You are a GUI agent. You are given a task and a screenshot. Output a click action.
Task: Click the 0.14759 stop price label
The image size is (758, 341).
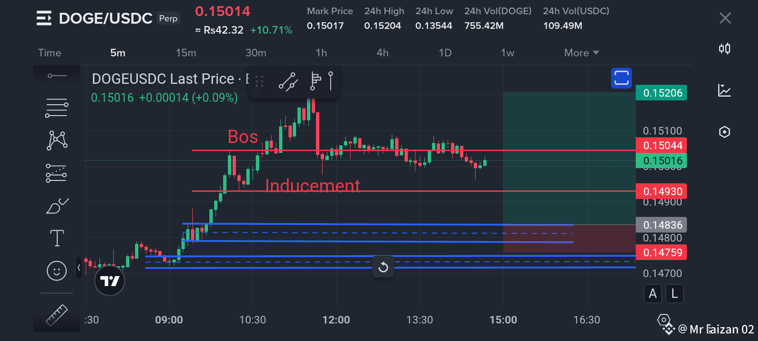(661, 252)
